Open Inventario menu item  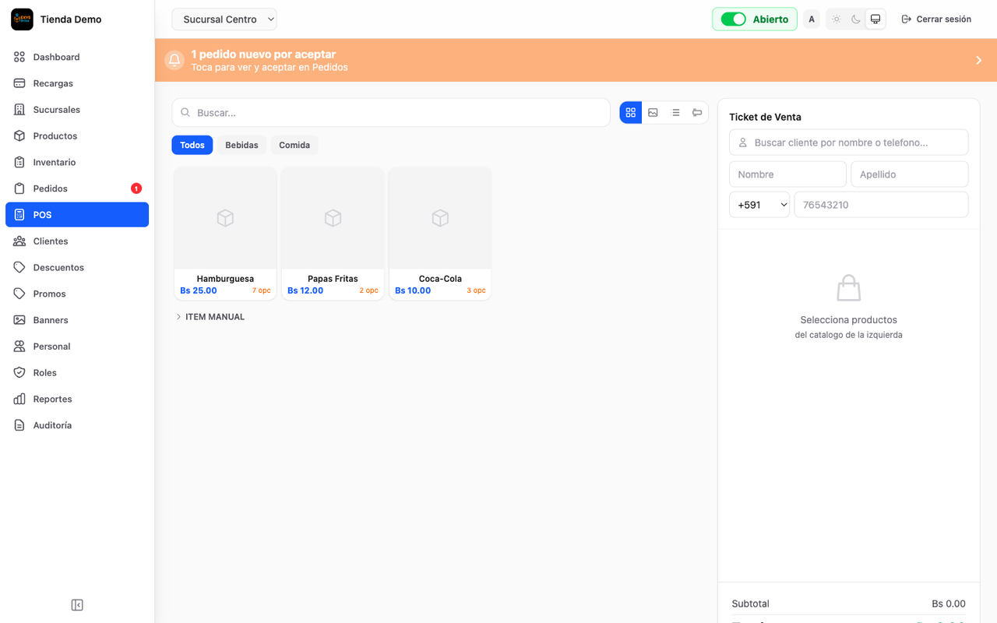pos(77,162)
